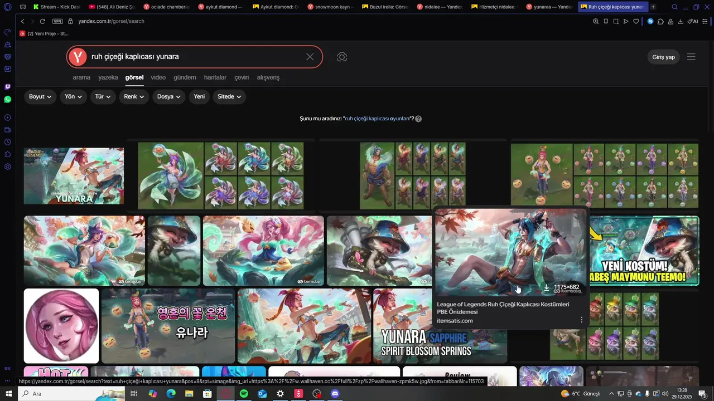Image resolution: width=714 pixels, height=401 pixels.
Task: Clear search text with X button
Action: 310,57
